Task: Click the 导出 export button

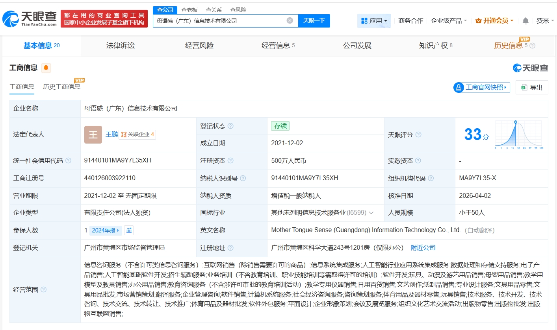Action: click(x=532, y=87)
